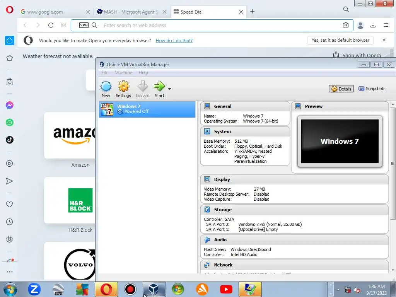Select the Windows 7 virtual machine entry
The width and height of the screenshot is (396, 297).
(147, 109)
